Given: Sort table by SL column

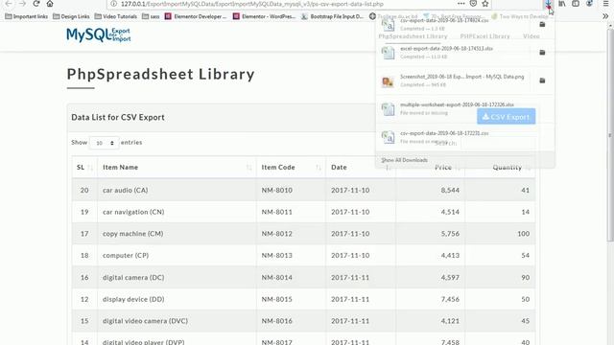Looking at the screenshot, I should [84, 168].
